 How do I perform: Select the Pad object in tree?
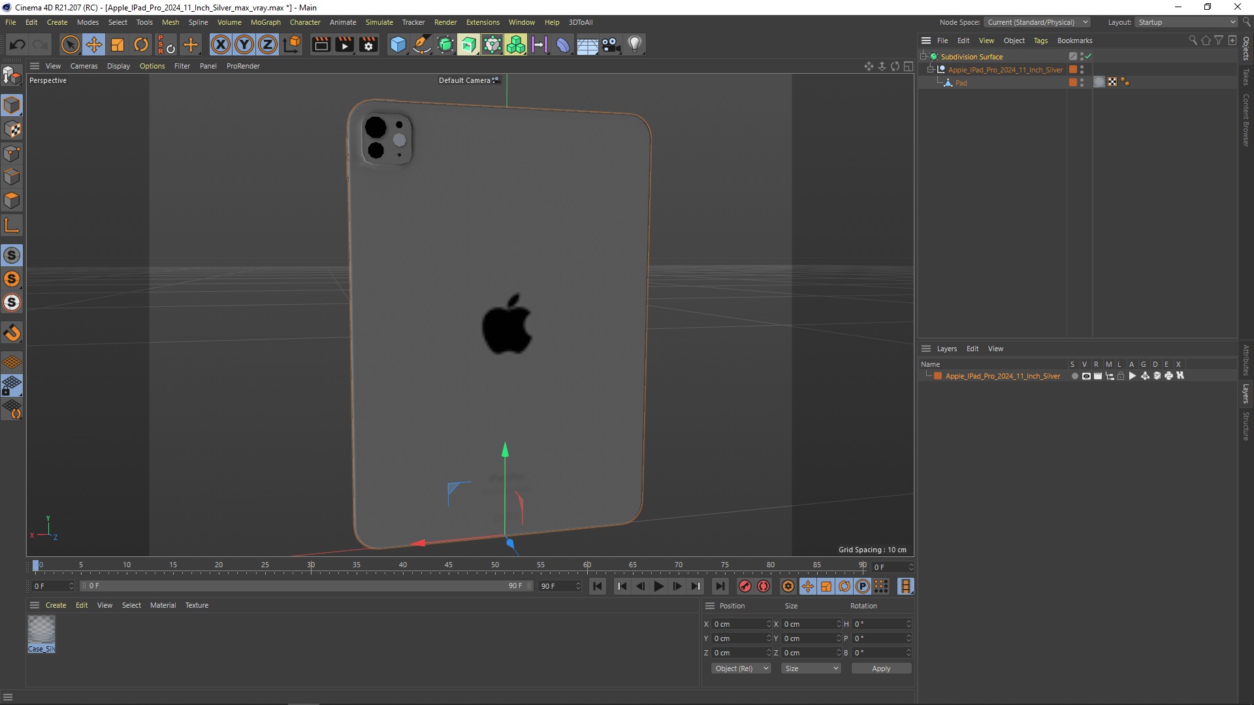click(961, 83)
